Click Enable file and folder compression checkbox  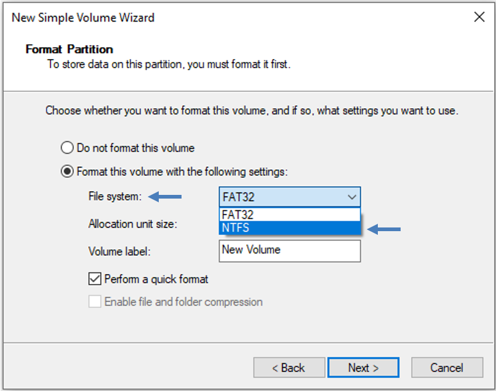coord(95,301)
